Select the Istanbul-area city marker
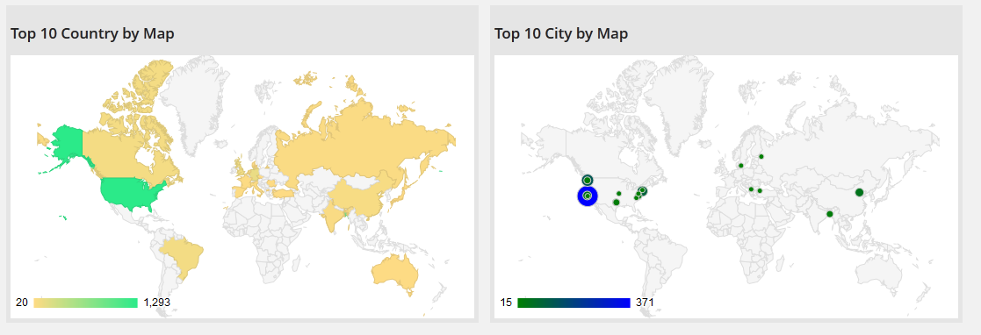Viewport: 981px width, 335px height. 760,190
